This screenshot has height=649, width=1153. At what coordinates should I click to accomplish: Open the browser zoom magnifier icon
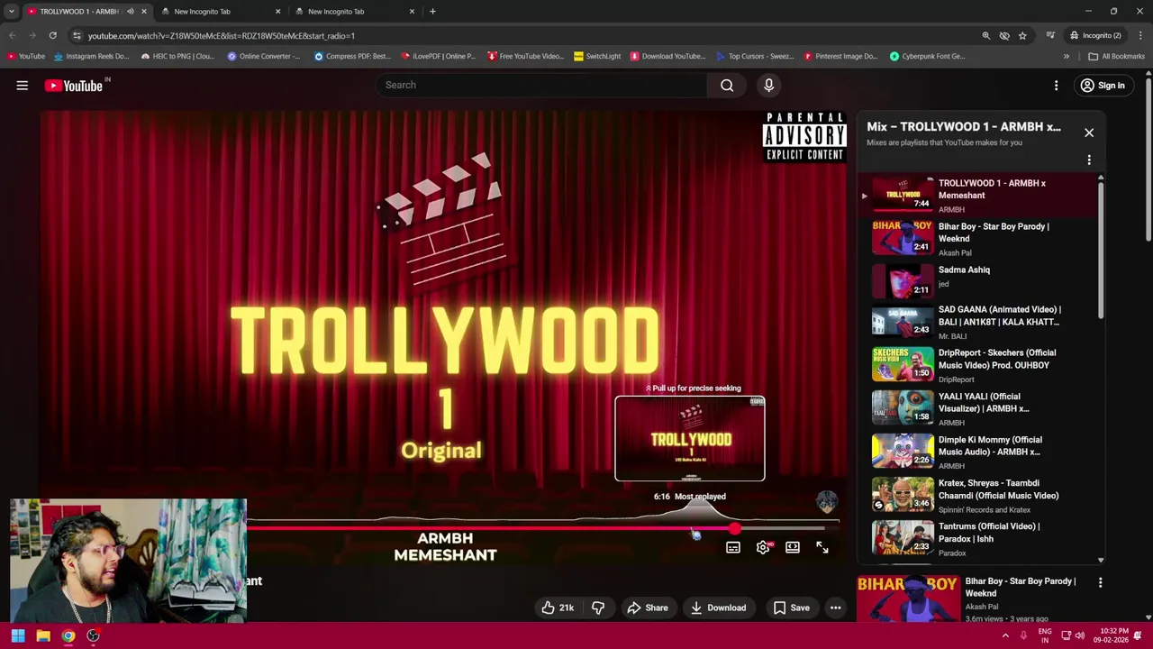pos(986,36)
